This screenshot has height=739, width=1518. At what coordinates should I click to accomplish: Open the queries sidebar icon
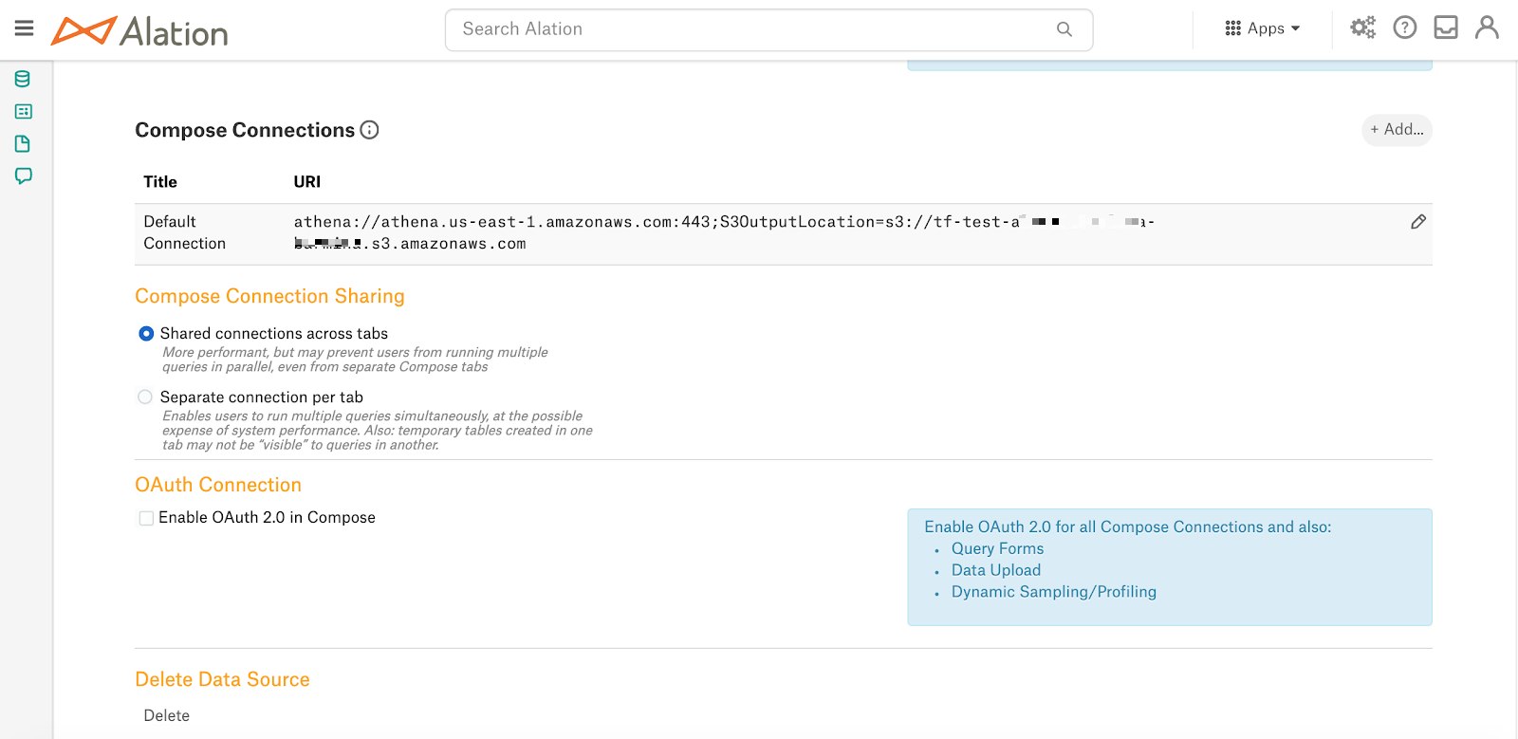pos(24,111)
